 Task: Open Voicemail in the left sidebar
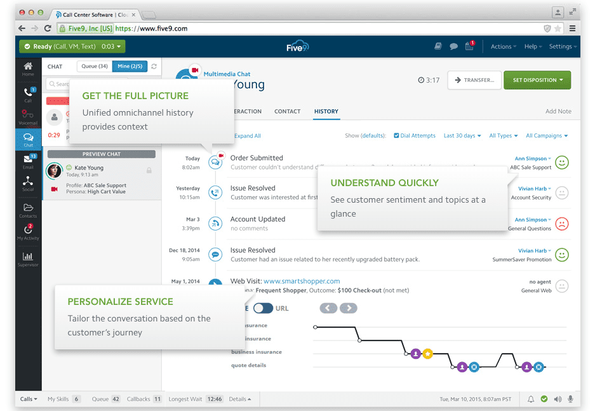pos(28,116)
